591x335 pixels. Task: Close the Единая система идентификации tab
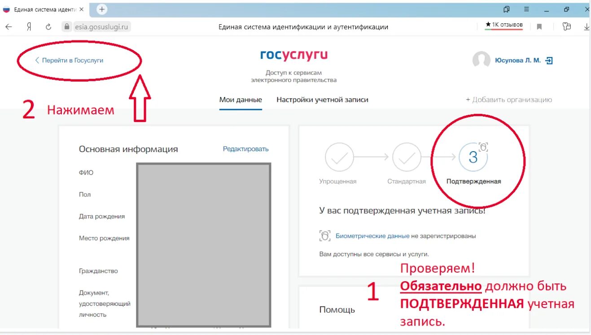81,9
